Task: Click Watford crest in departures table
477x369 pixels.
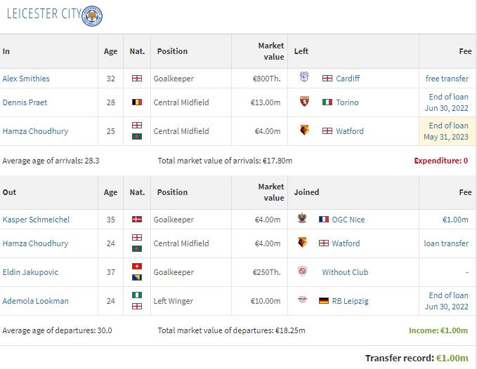Action: [x=302, y=242]
